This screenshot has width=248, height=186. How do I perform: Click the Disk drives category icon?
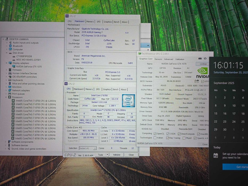click(10, 53)
